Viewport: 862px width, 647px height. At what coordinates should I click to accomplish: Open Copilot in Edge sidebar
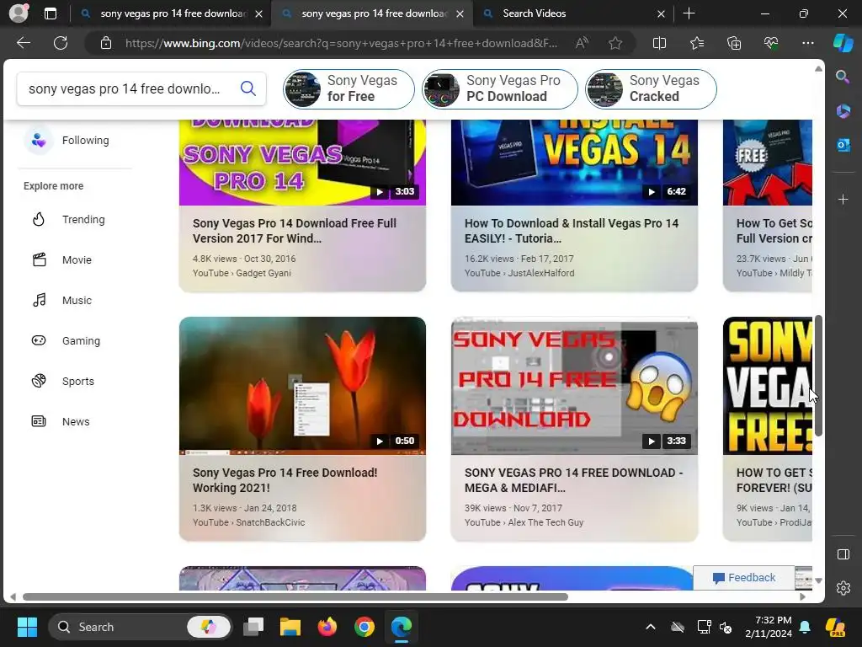coord(843,43)
